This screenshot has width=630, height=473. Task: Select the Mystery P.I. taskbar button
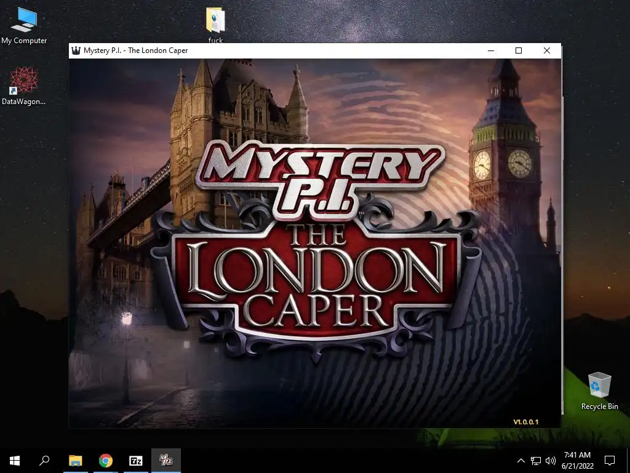tap(166, 461)
